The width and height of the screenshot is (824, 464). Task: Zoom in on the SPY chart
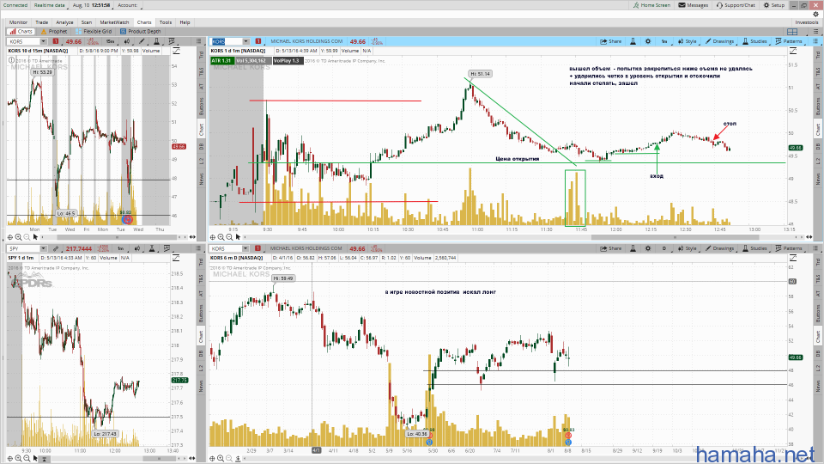coord(18,459)
